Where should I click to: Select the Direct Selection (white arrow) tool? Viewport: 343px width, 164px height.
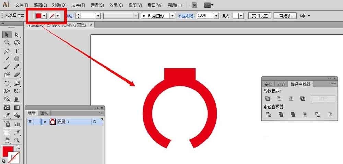16,35
